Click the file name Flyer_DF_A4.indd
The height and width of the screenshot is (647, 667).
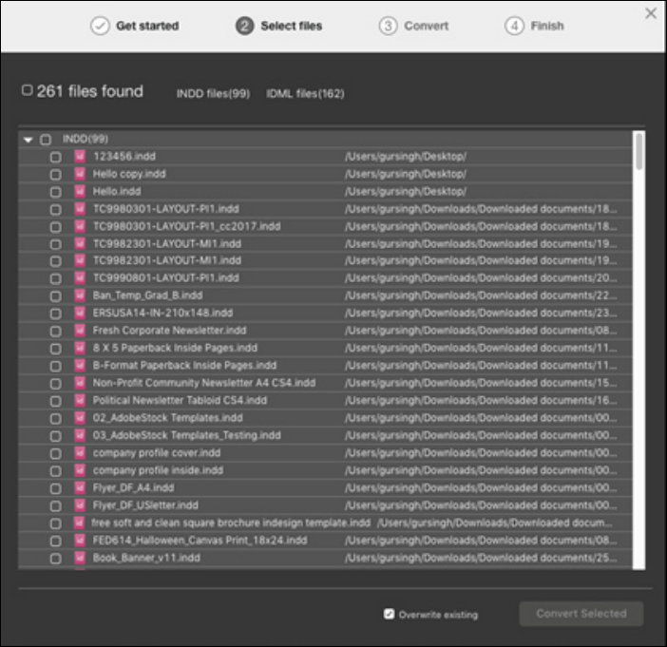point(133,488)
